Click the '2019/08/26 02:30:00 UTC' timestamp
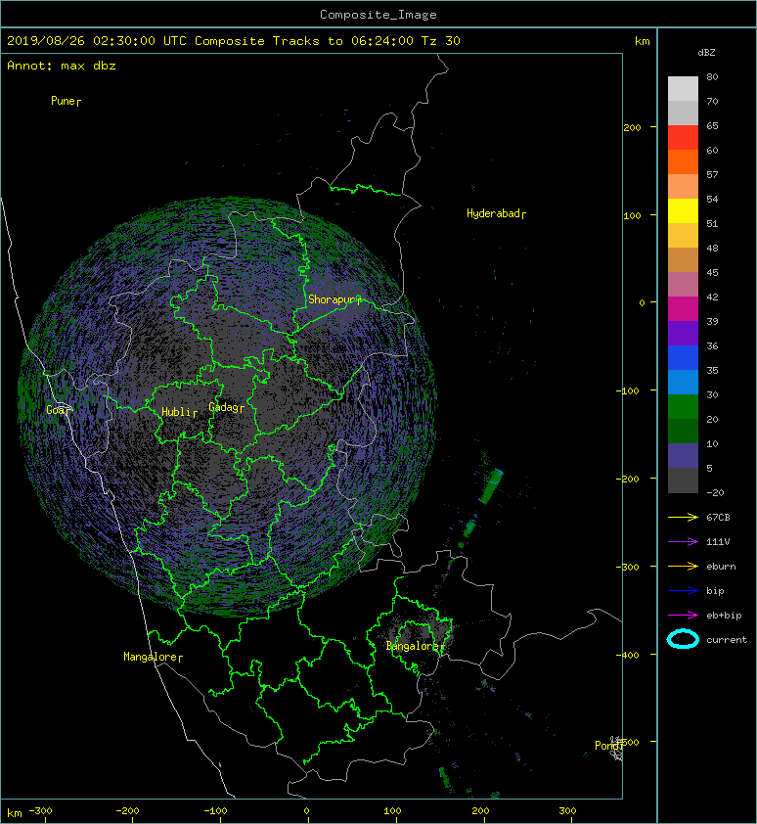 pyautogui.click(x=97, y=41)
